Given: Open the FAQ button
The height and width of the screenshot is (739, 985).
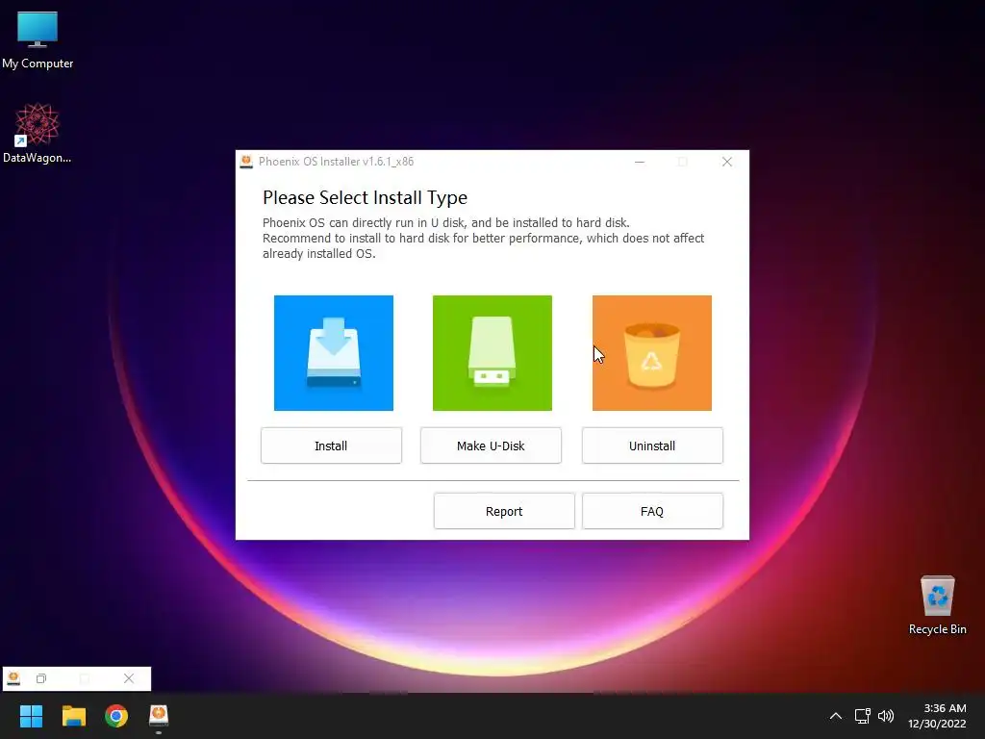Looking at the screenshot, I should pos(652,511).
